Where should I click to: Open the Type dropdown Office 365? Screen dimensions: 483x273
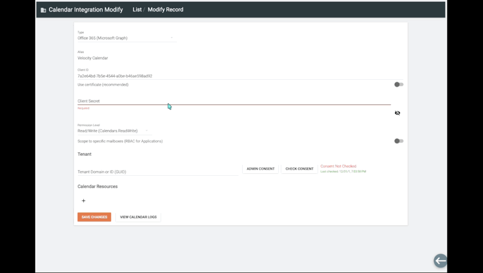(127, 38)
